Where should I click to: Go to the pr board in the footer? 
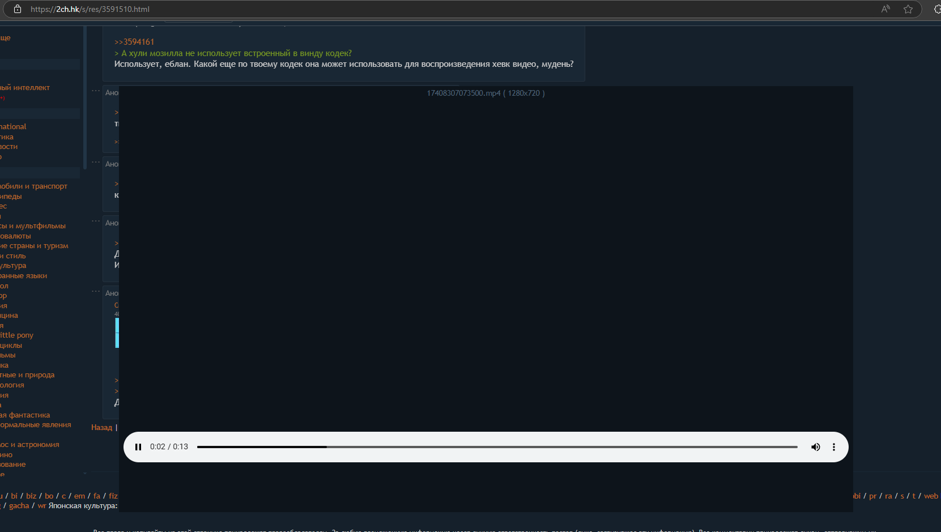coord(873,496)
